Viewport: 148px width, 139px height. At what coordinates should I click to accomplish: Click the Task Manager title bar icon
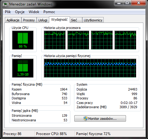pos(5,4)
